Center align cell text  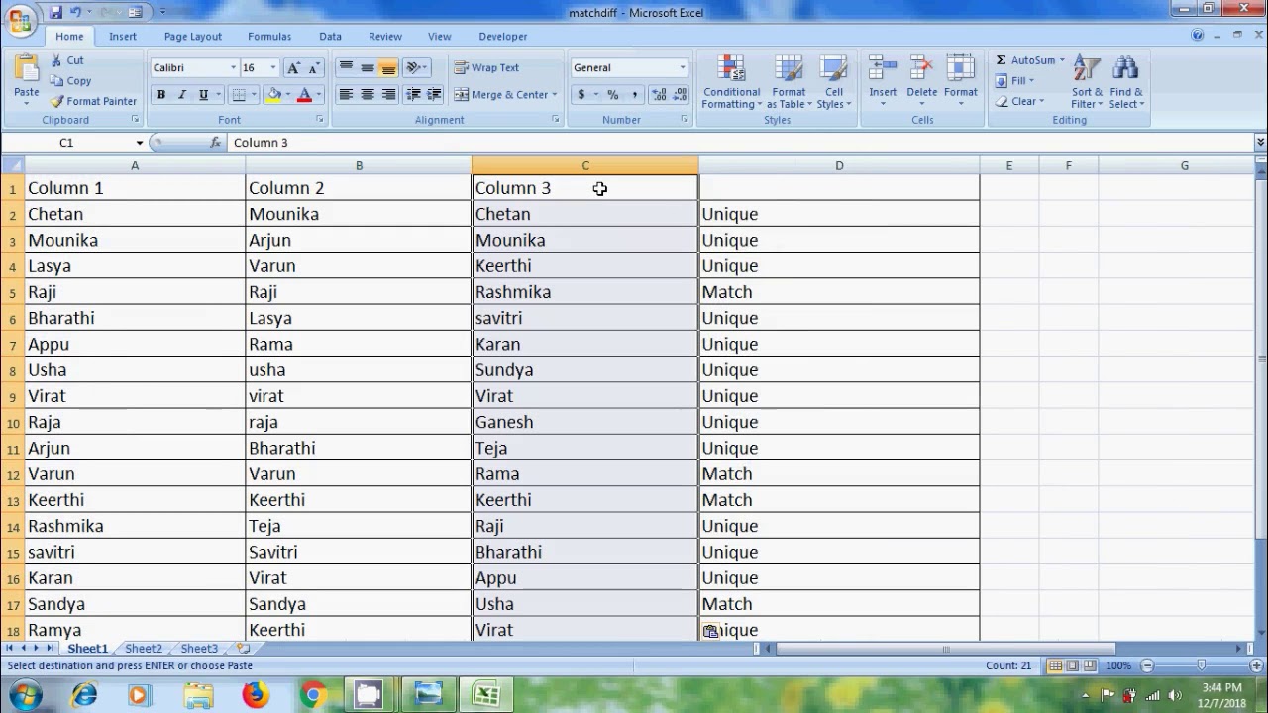(x=368, y=94)
